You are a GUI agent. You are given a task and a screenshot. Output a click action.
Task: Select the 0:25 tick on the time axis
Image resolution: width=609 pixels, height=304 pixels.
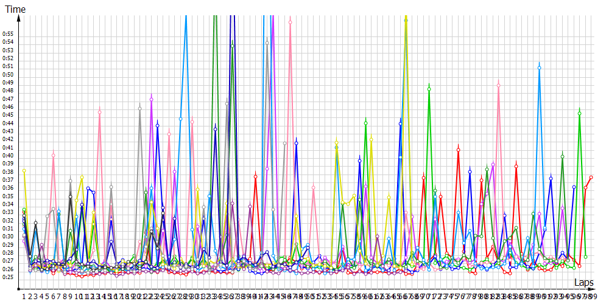tap(8, 277)
